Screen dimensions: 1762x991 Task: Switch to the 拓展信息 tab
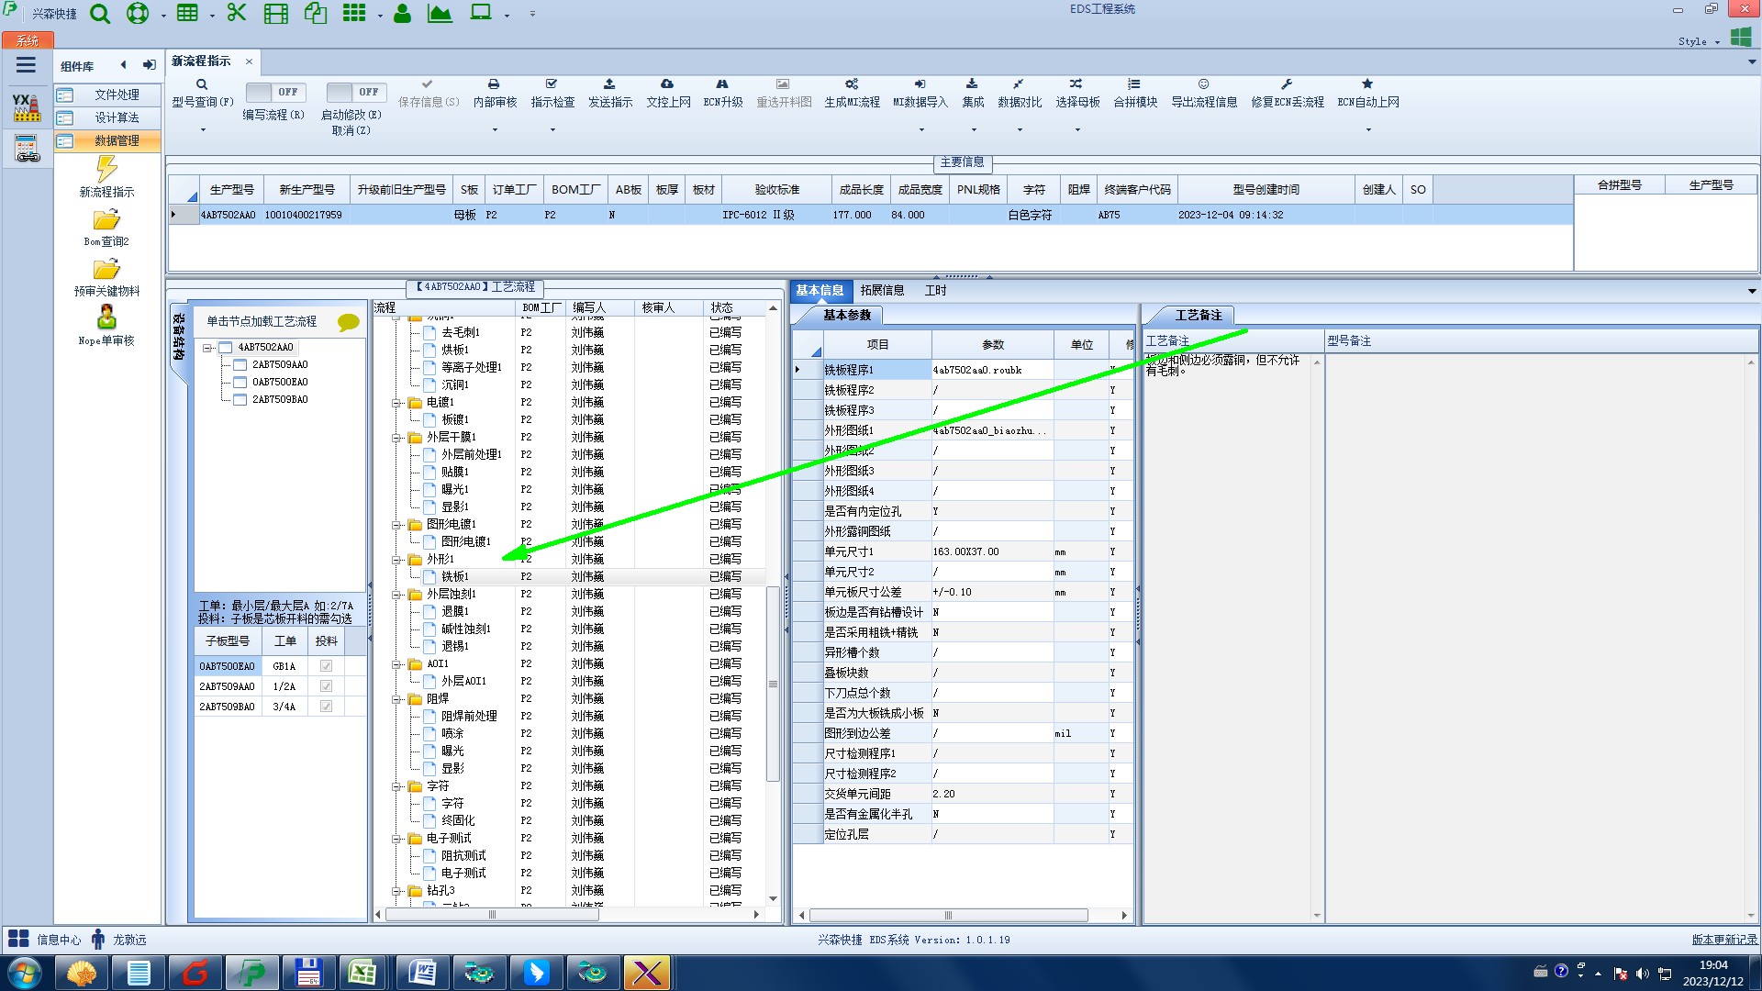coord(882,291)
